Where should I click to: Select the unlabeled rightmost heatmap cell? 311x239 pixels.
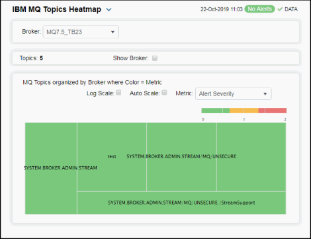pyautogui.click(x=251, y=157)
